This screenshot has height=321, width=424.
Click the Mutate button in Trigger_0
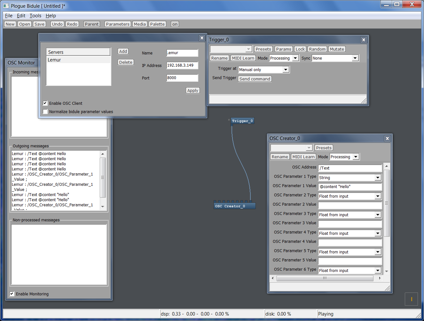click(x=337, y=49)
